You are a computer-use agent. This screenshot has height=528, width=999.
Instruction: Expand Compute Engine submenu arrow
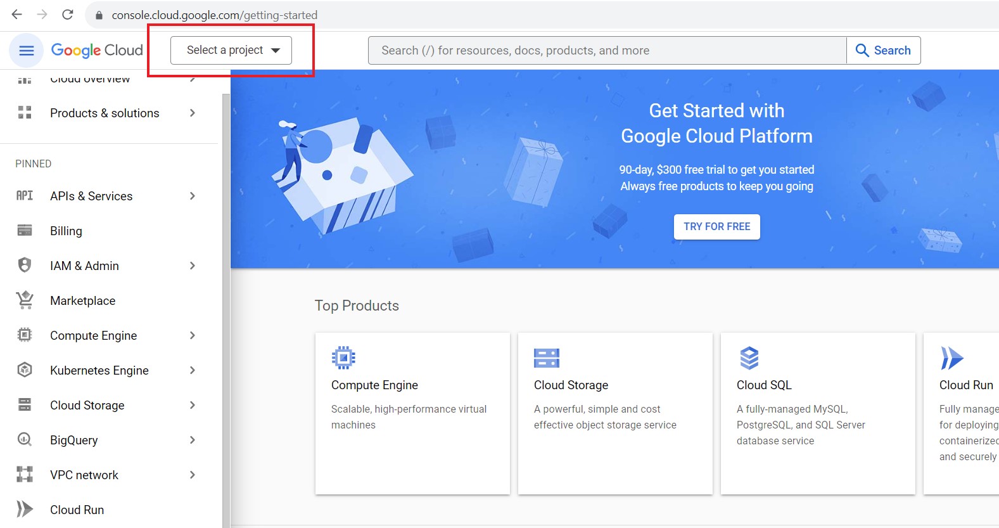pyautogui.click(x=193, y=335)
